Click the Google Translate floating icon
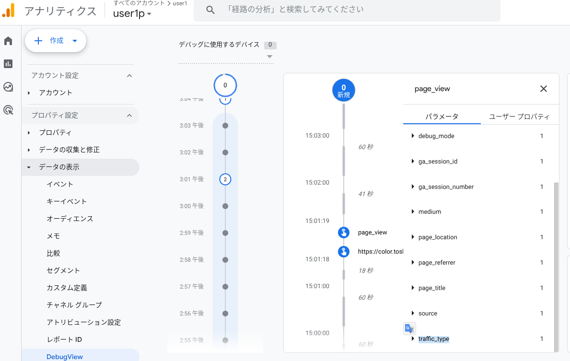 (x=410, y=328)
